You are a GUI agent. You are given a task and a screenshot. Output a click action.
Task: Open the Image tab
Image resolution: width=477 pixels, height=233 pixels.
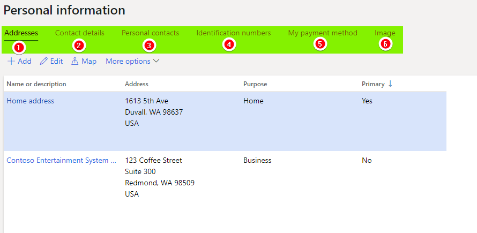385,33
